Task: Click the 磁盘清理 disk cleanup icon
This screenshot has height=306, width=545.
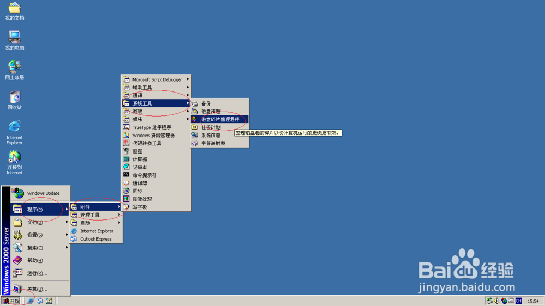Action: 195,112
